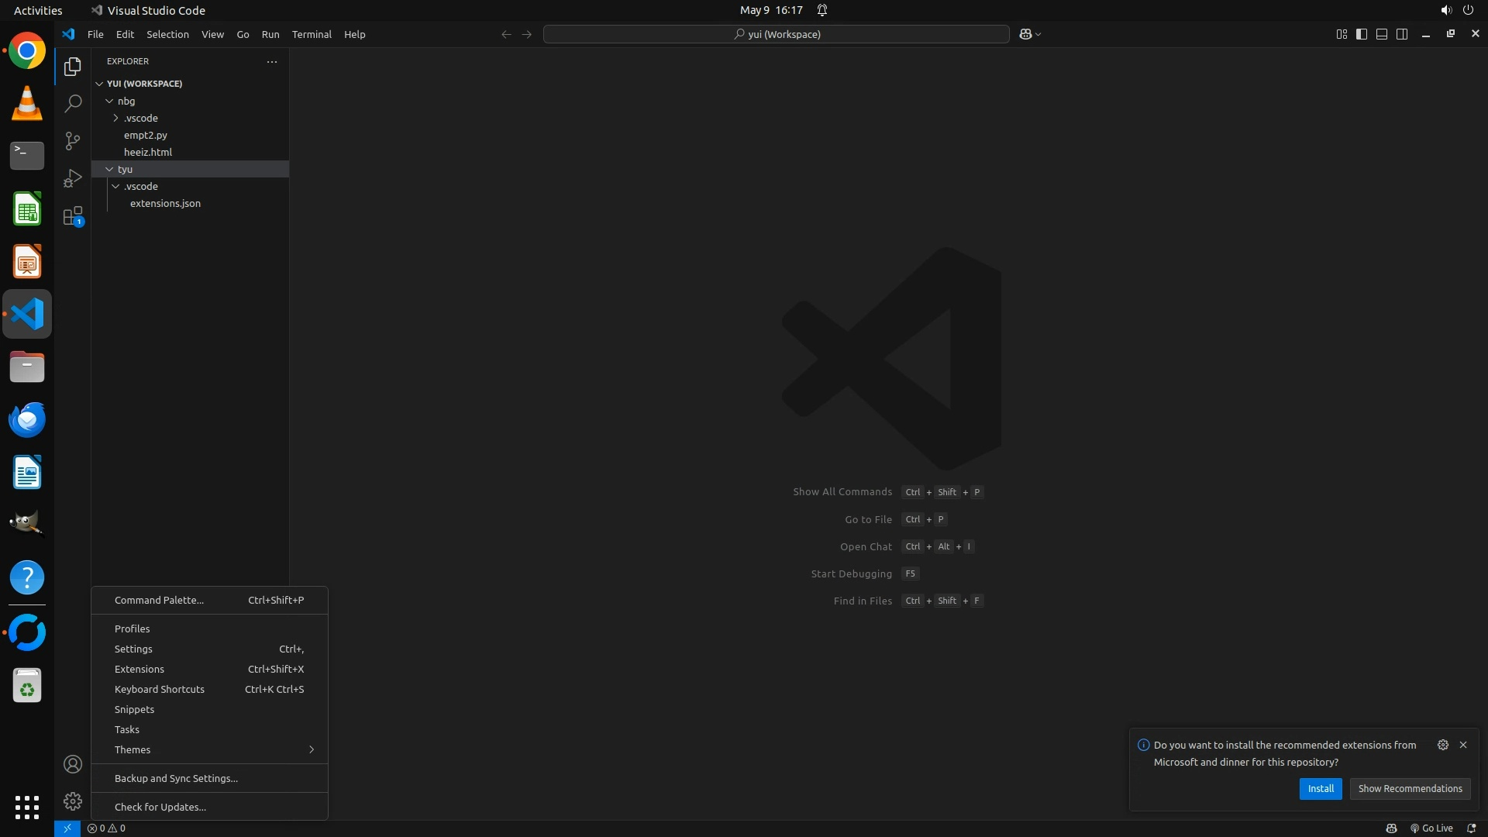
Task: Open the Terminal menu
Action: [312, 34]
